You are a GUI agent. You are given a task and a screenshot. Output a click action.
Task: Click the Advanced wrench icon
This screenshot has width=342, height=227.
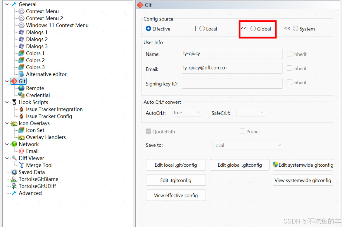pos(14,193)
